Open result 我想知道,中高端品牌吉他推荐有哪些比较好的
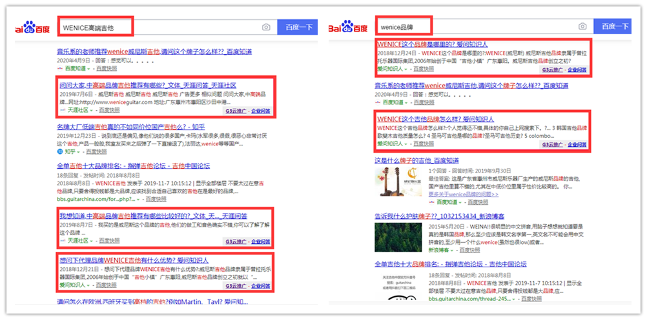 [x=154, y=216]
